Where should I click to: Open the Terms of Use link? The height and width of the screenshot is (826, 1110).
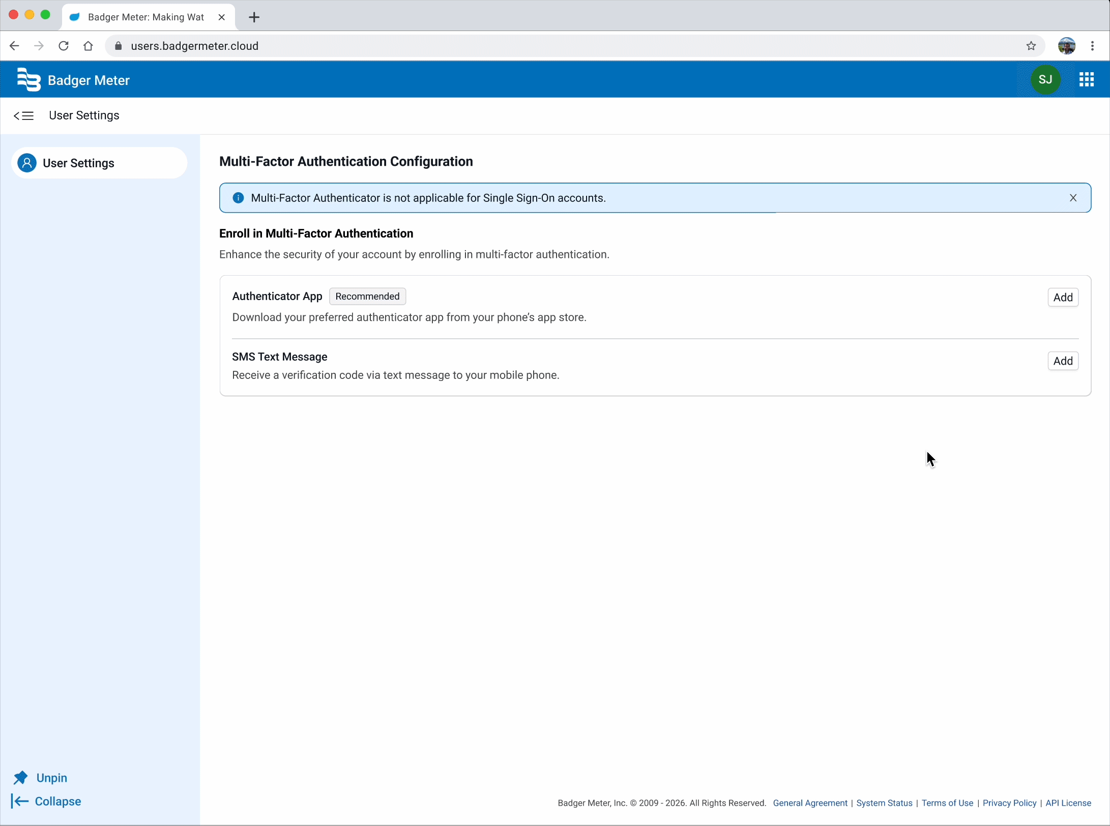pos(947,803)
